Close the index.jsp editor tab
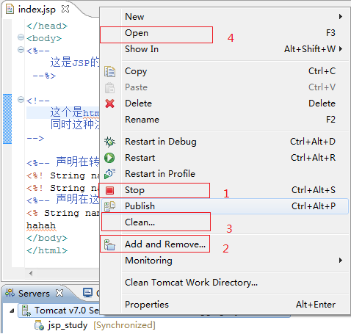This screenshot has width=351, height=334. [65, 10]
